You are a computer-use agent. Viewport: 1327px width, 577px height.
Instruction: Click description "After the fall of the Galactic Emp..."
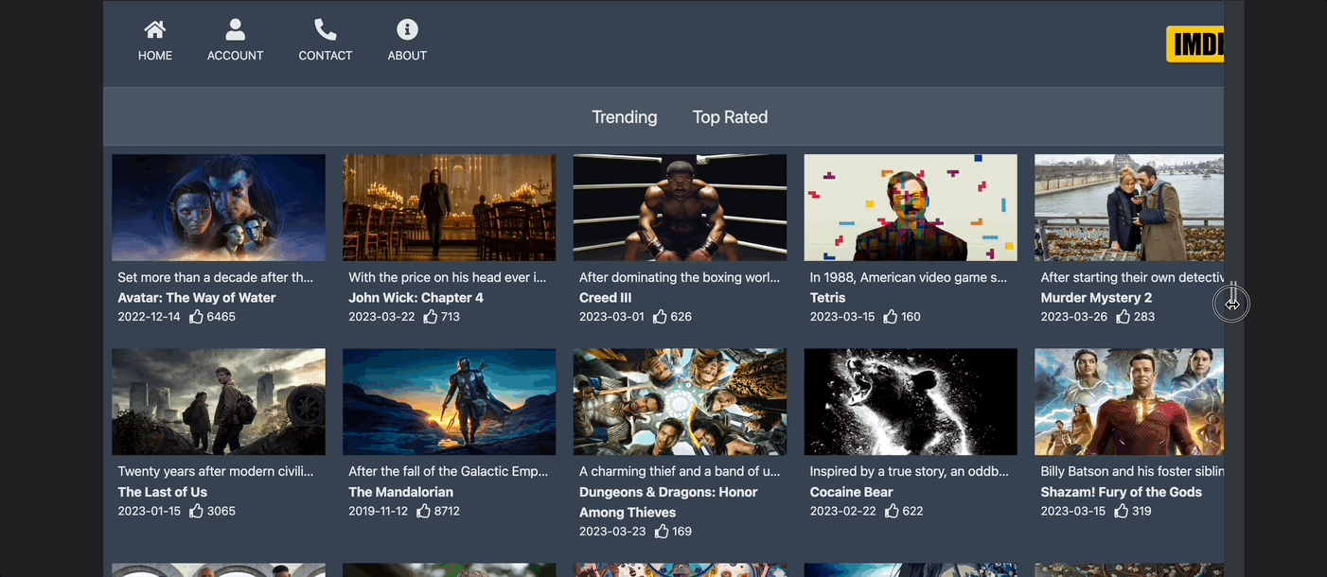(449, 472)
